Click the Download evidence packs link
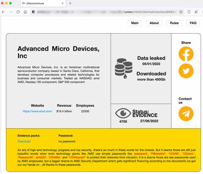Image resolution: width=203 pixels, height=174 pixels. coord(24,141)
